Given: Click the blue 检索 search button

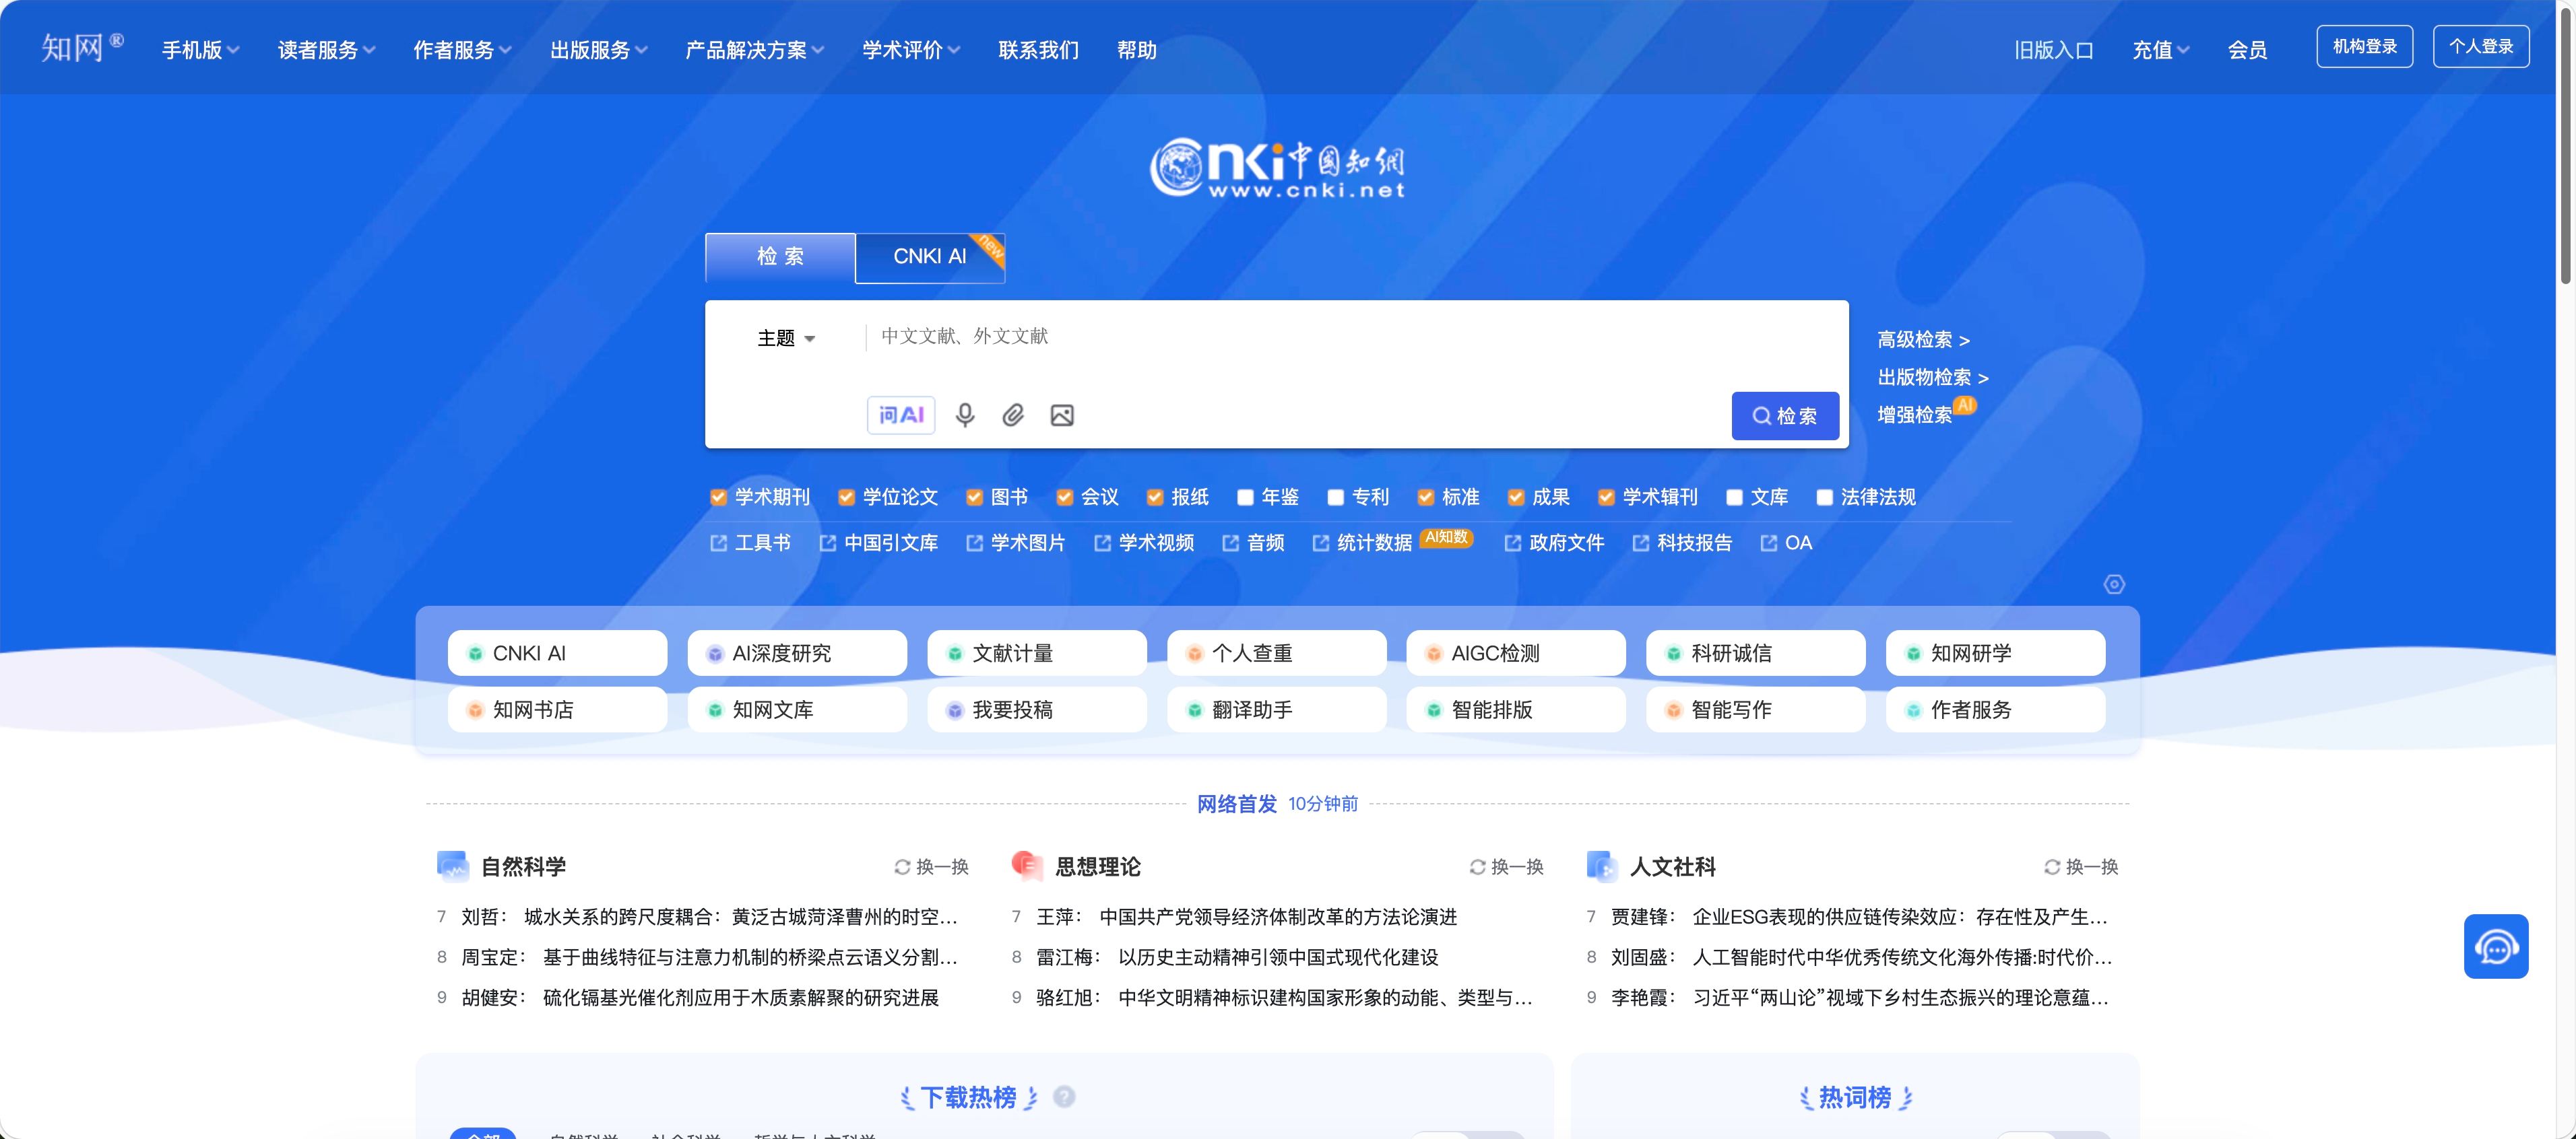Looking at the screenshot, I should [x=1785, y=415].
